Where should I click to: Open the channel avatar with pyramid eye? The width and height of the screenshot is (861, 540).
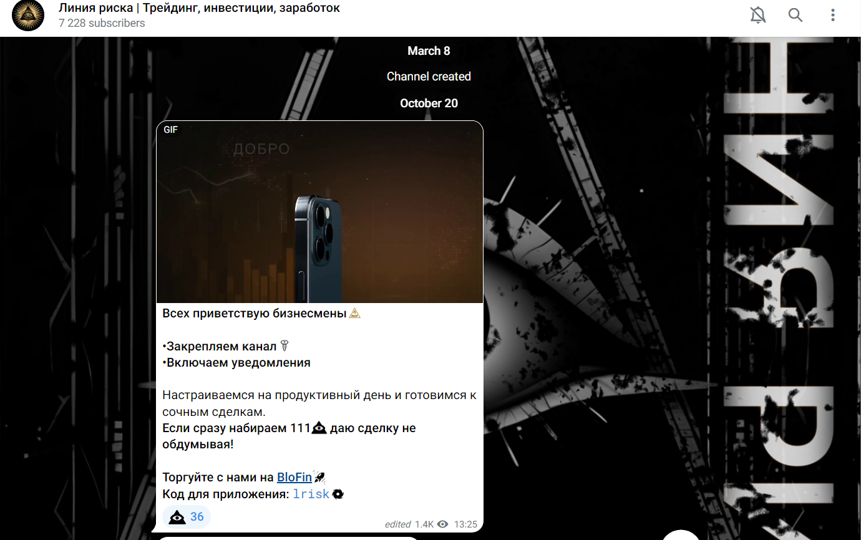[x=28, y=16]
